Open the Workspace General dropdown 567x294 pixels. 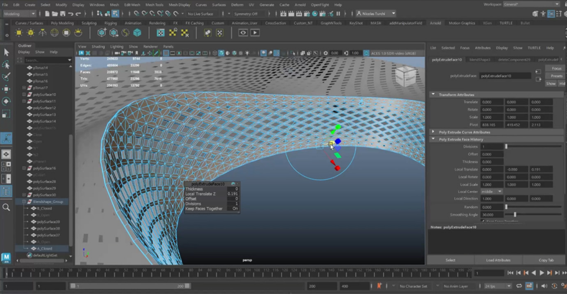point(532,4)
